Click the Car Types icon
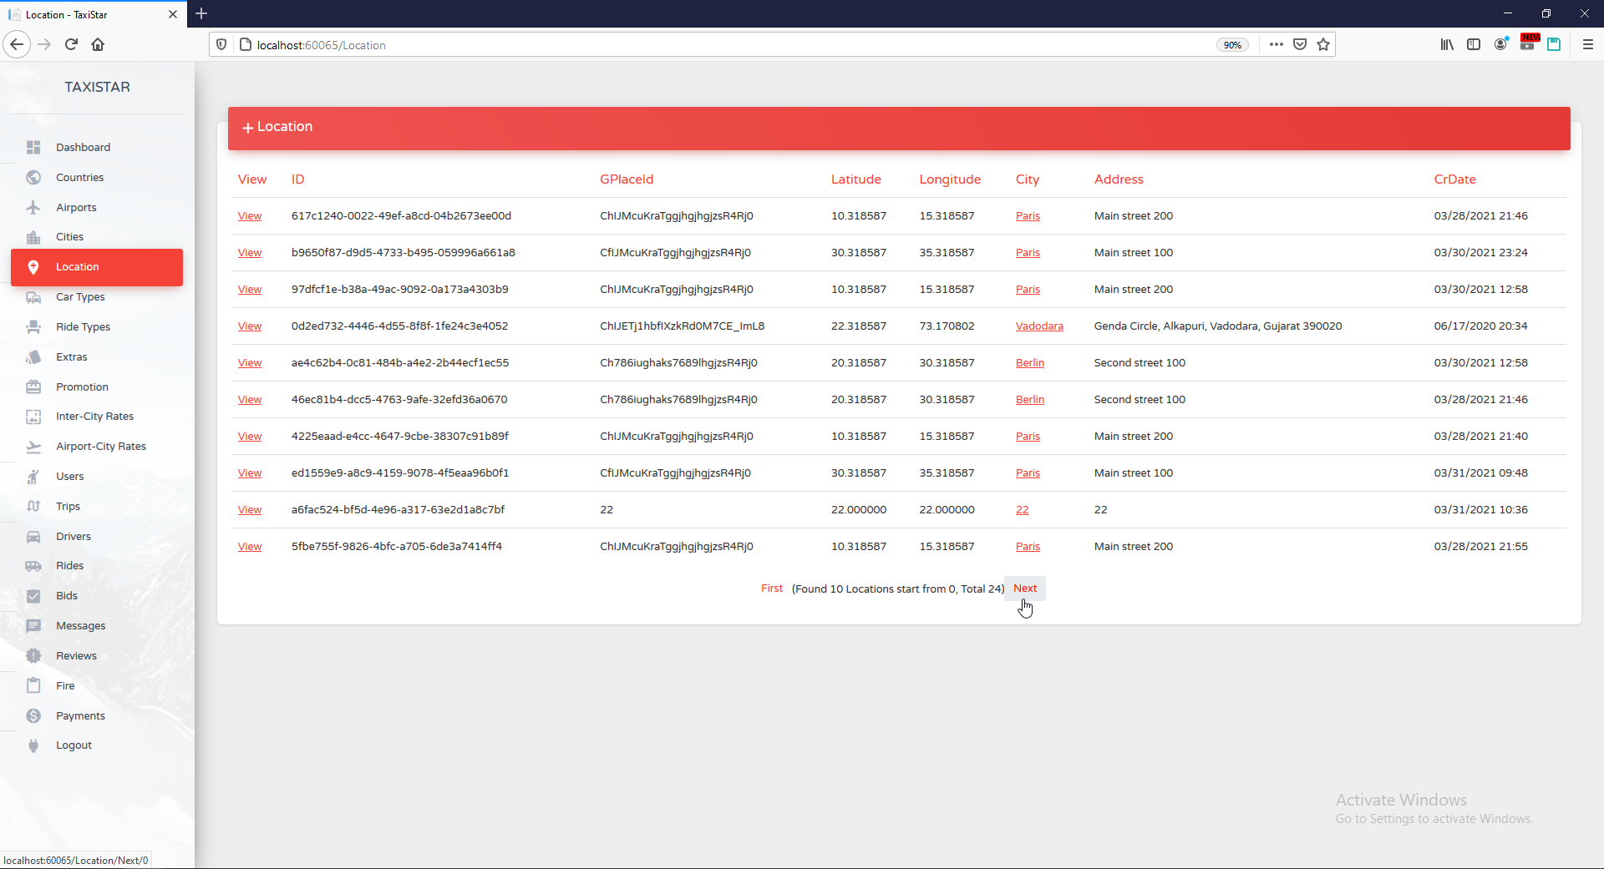 [33, 297]
